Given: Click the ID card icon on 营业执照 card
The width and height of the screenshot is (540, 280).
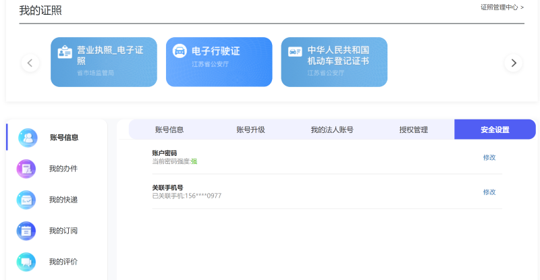Looking at the screenshot, I should point(65,52).
